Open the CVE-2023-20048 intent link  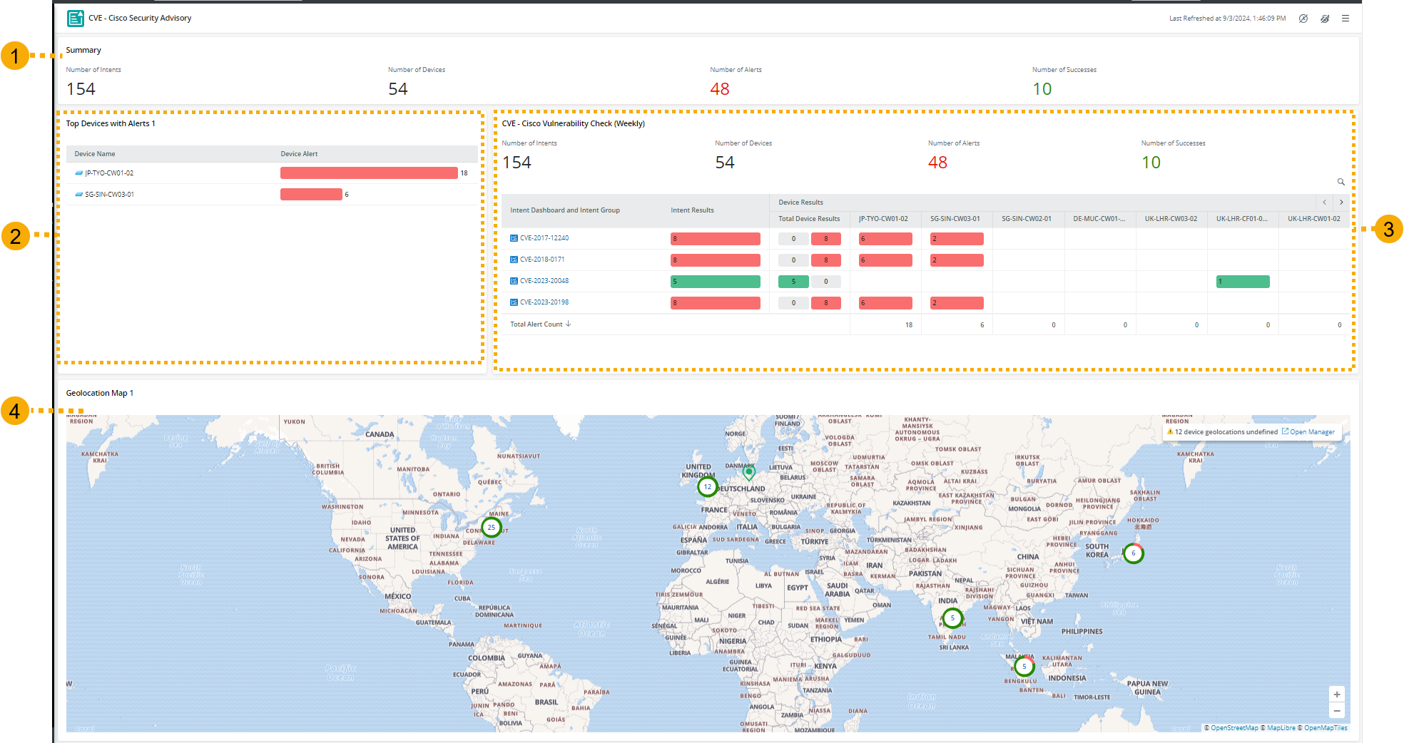[544, 281]
